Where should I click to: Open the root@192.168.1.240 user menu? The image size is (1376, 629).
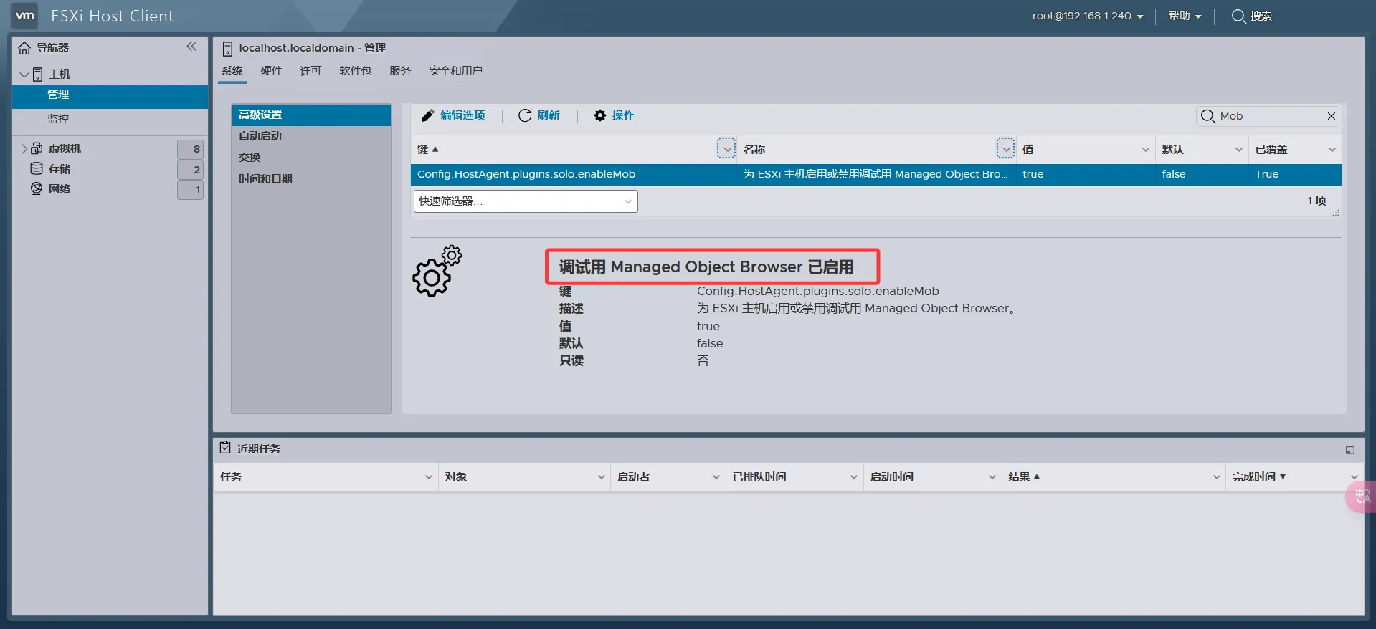1088,16
